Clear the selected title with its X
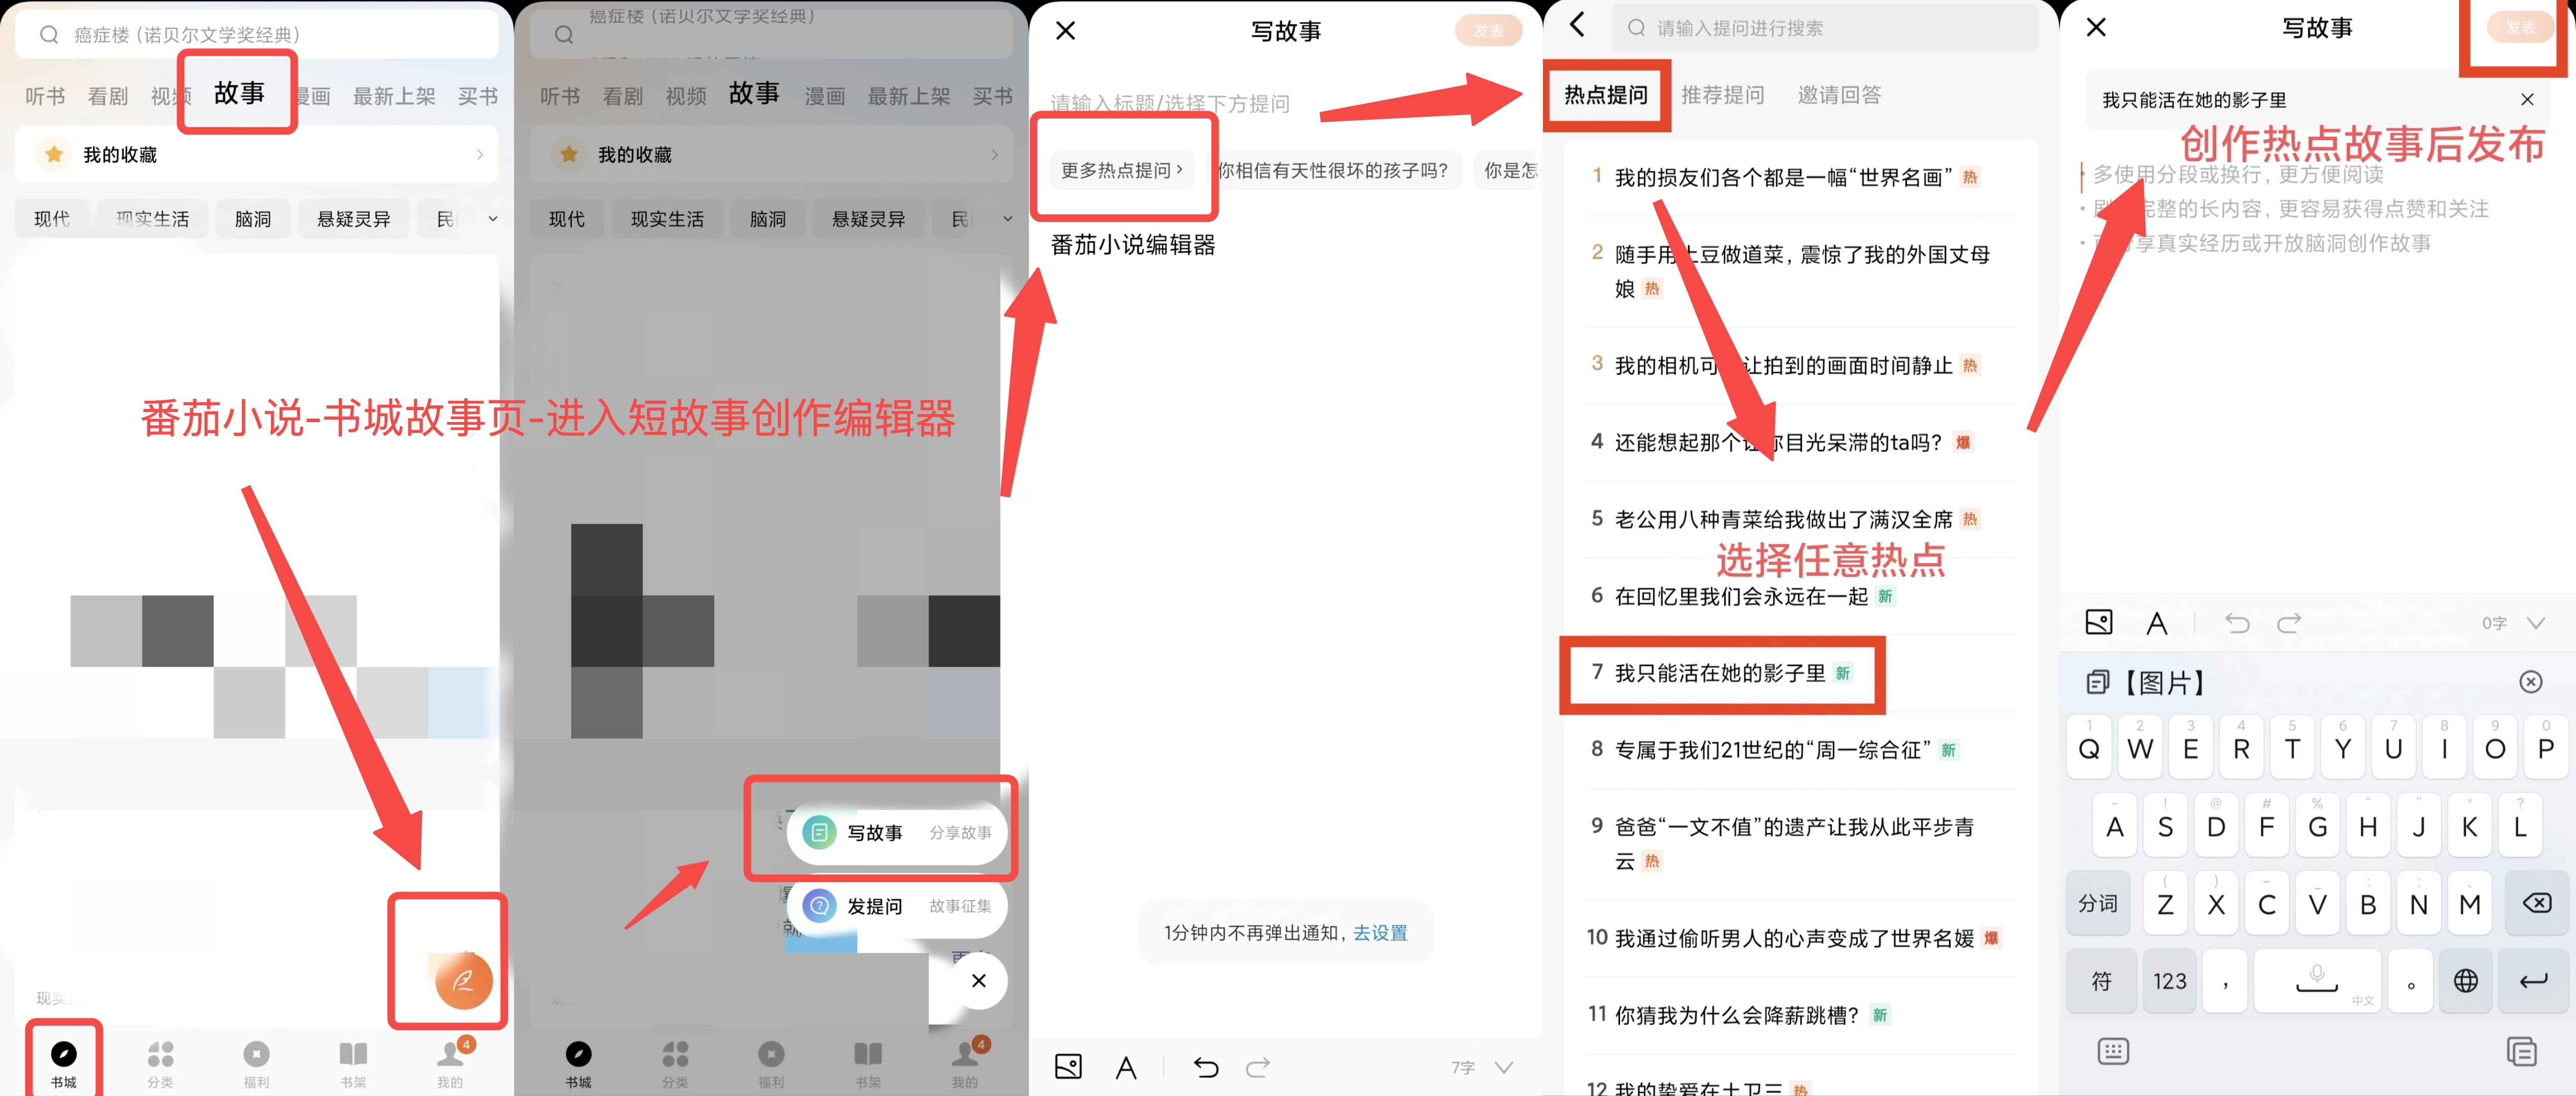Screen dimensions: 2576x1096 (2527, 99)
